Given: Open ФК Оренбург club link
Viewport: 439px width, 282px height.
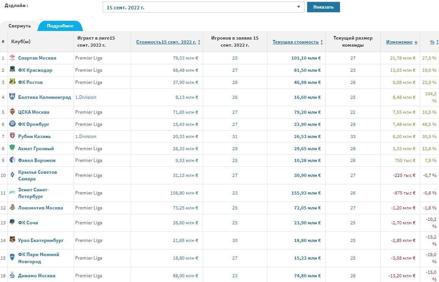Looking at the screenshot, I should point(34,124).
